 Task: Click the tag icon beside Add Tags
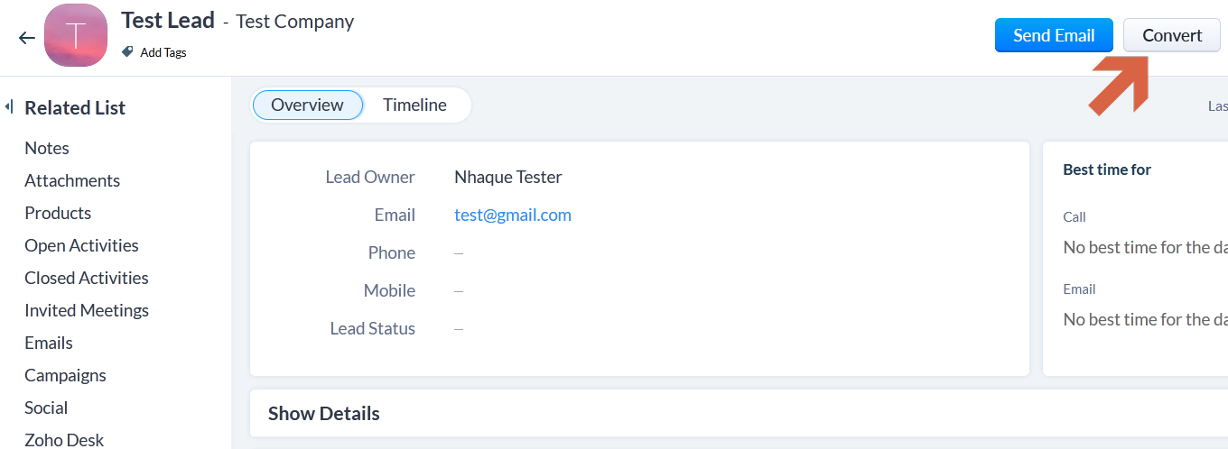pyautogui.click(x=127, y=52)
